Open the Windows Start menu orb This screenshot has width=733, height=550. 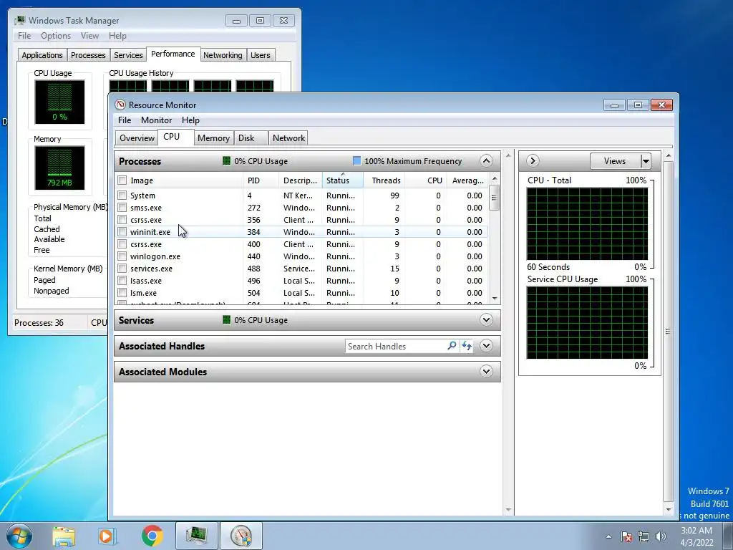point(19,536)
